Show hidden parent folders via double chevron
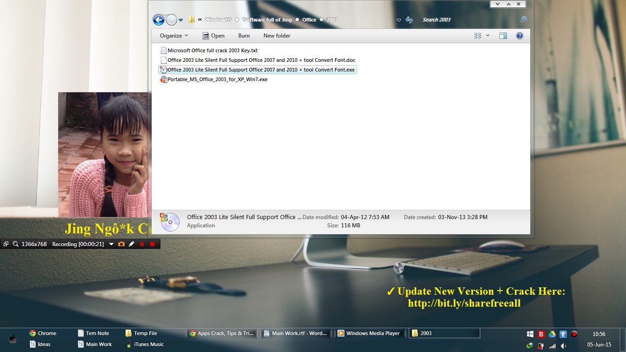This screenshot has width=626, height=352. click(x=200, y=20)
